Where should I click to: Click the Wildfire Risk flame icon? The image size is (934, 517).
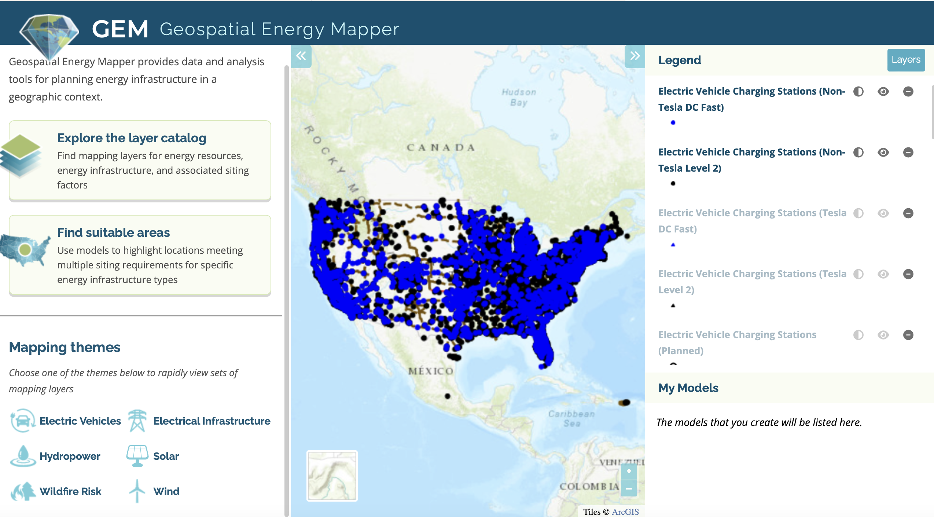23,491
